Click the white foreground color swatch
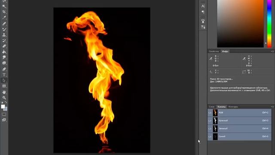This screenshot has height=155, width=275. [x=3, y=106]
